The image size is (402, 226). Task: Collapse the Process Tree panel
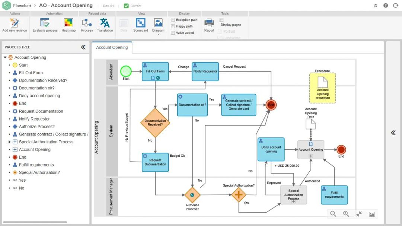tap(83, 47)
